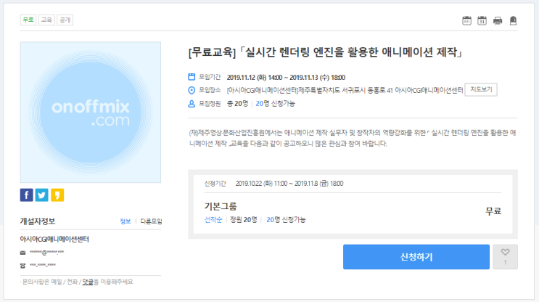This screenshot has height=302, width=539.
Task: Open map with 지도보기 button
Action: click(480, 89)
